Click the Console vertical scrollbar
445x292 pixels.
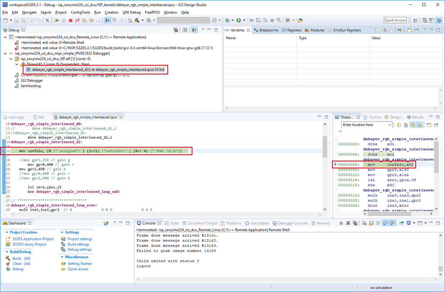click(440, 254)
